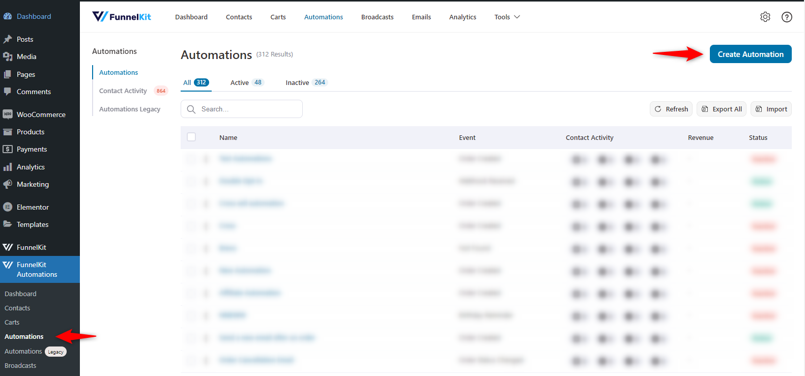
Task: Open Dashboard in FunnelKit top navigation
Action: click(x=191, y=17)
